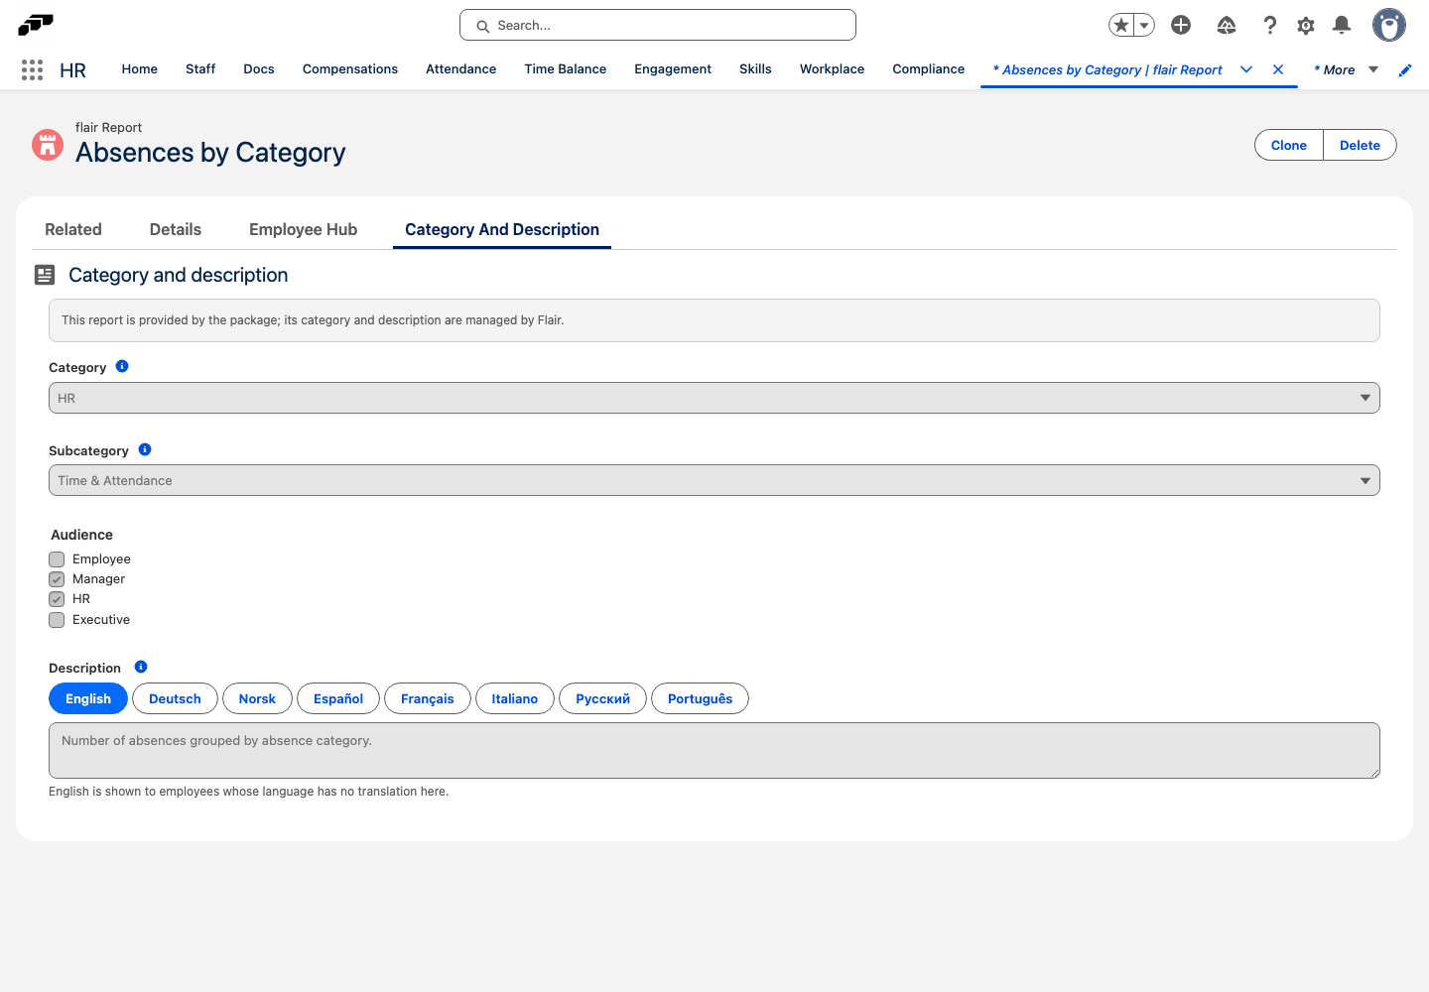Open the App Launcher grid icon
Screen dimensions: 1429x992
click(x=32, y=69)
